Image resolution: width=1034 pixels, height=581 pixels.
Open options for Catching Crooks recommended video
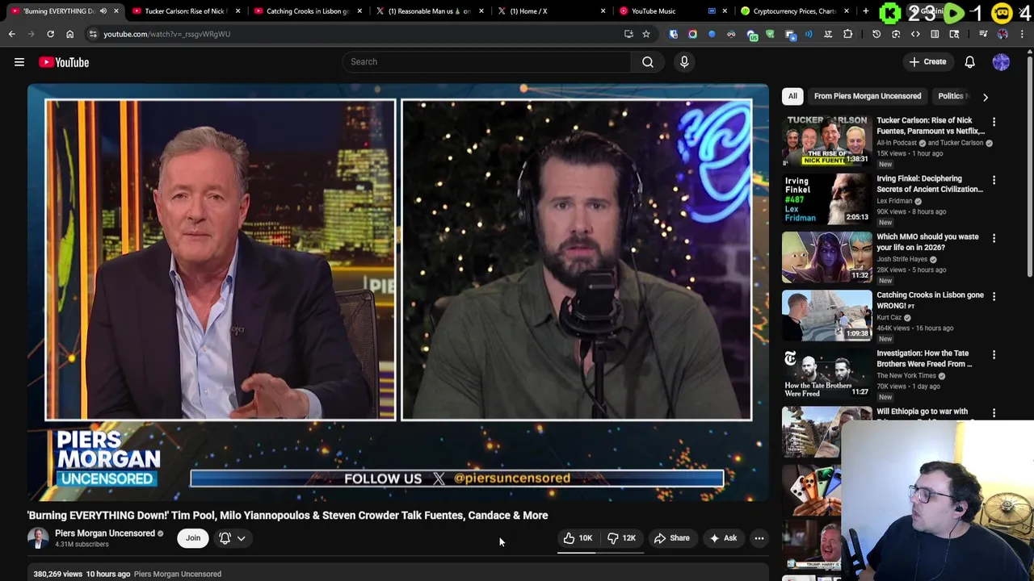(994, 296)
